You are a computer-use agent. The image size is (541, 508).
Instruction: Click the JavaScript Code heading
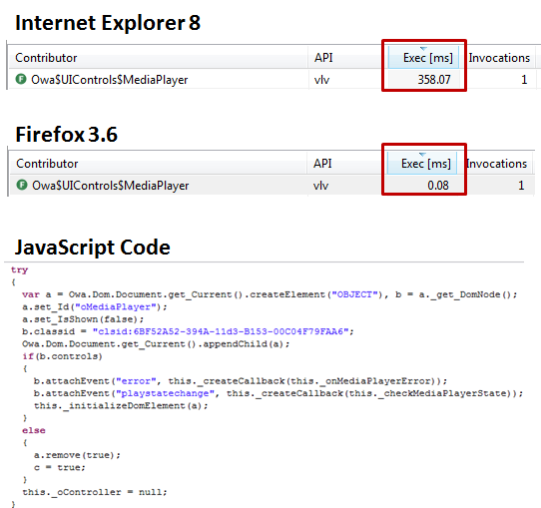[x=93, y=248]
